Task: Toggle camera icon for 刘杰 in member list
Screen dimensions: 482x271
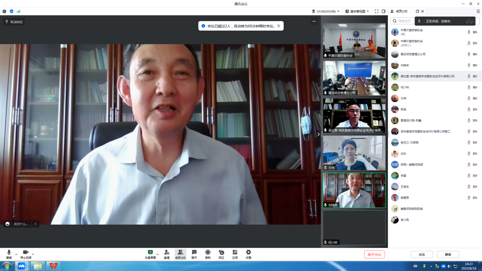Action: tap(475, 154)
